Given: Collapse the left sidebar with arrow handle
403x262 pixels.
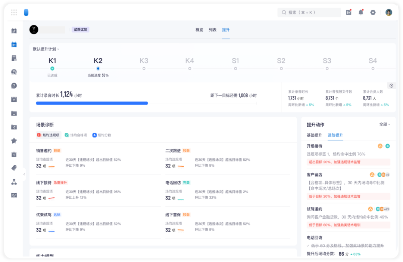Looking at the screenshot, I should [x=24, y=174].
